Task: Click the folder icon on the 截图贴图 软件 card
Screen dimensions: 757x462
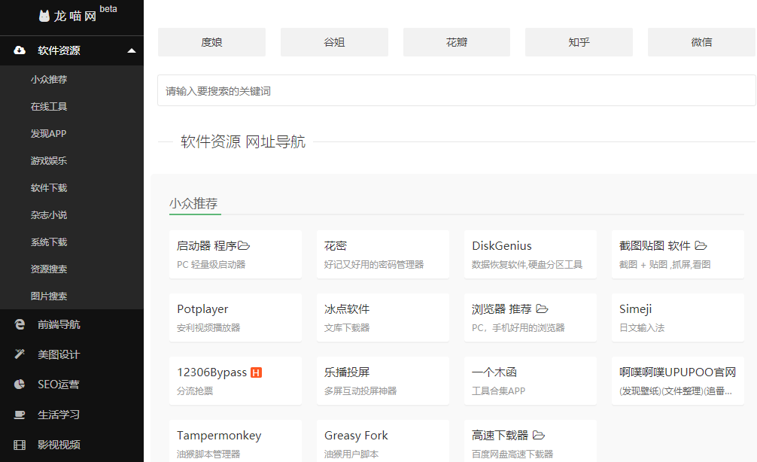Action: point(701,246)
